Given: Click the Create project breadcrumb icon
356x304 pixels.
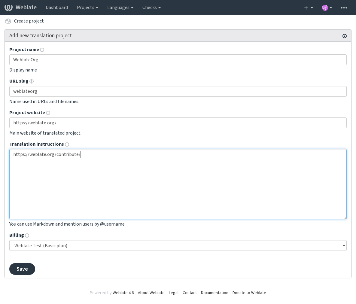Looking at the screenshot, I should (x=8, y=21).
